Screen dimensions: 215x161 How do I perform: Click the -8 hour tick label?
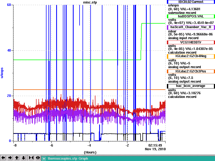point(15,145)
